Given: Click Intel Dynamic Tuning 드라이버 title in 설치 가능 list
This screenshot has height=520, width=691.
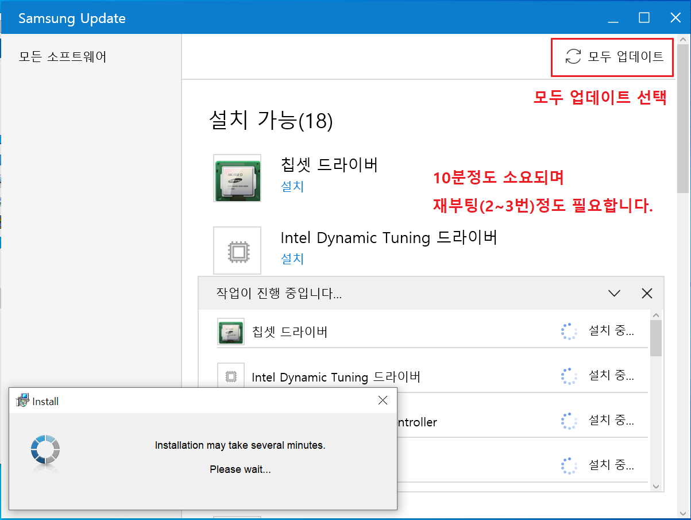Looking at the screenshot, I should point(389,237).
